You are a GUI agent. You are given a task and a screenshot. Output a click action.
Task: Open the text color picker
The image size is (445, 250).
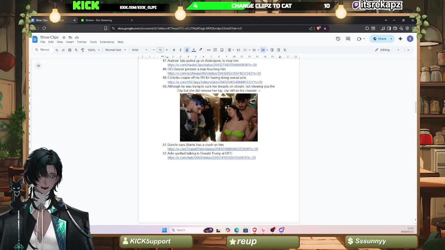(194, 50)
